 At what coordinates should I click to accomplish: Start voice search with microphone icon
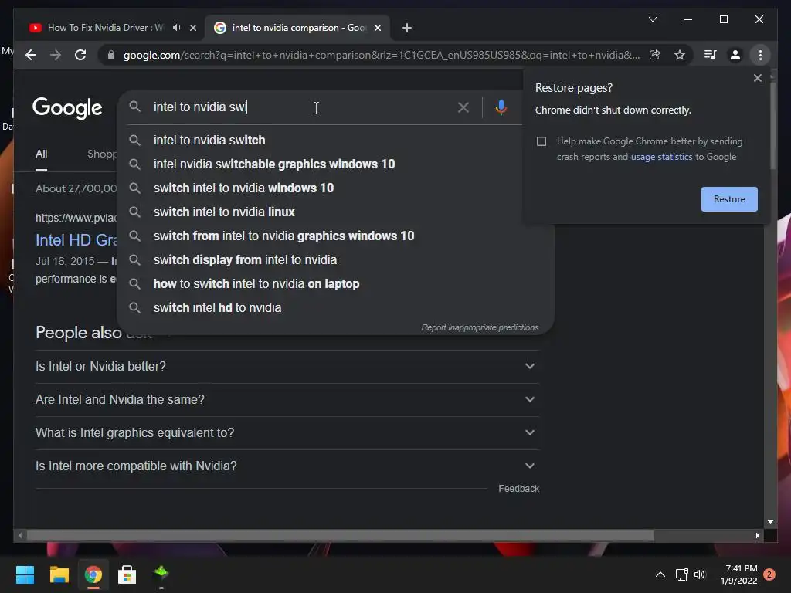click(501, 107)
